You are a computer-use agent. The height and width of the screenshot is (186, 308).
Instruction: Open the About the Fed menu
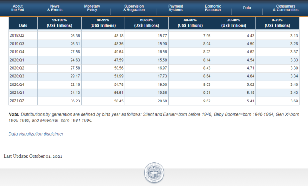(18, 8)
